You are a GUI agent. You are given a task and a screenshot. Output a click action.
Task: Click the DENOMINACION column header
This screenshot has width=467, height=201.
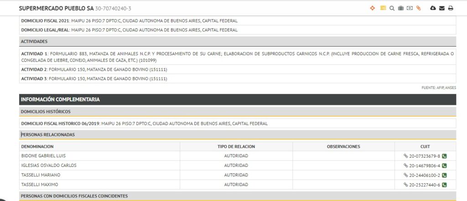point(99,146)
